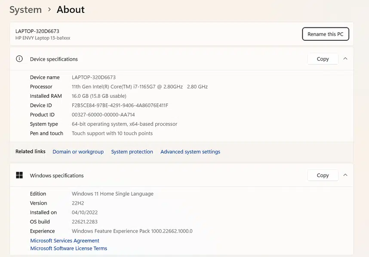The height and width of the screenshot is (257, 369).
Task: Click the Processor value text
Action: [139, 87]
